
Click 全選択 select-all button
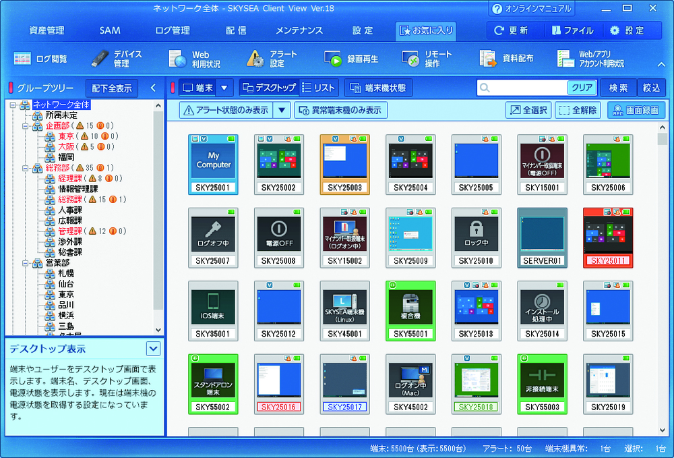click(x=528, y=111)
